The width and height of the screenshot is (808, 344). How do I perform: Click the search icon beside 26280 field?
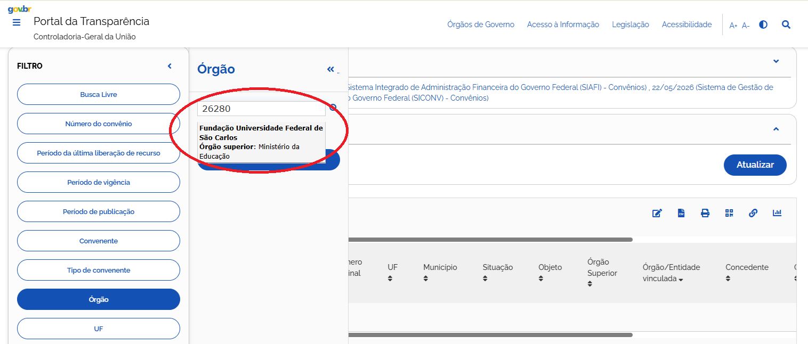333,108
